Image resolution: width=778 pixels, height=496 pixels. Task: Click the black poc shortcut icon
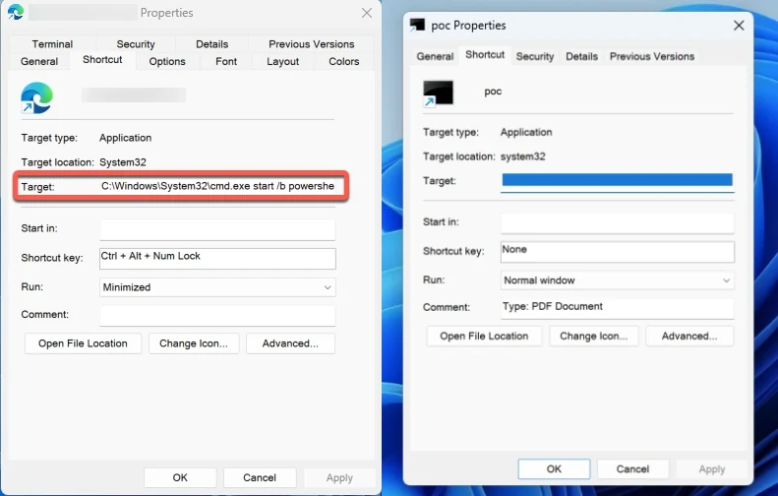438,93
